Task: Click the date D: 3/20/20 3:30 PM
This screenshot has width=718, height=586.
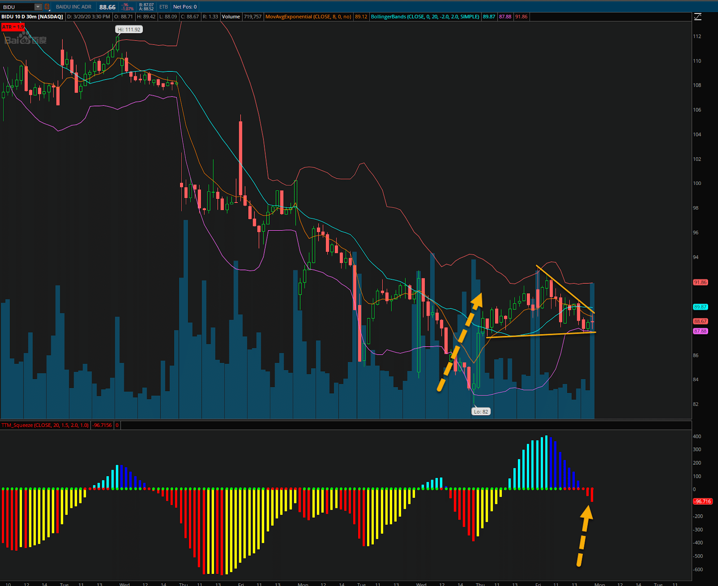Action: (88, 17)
